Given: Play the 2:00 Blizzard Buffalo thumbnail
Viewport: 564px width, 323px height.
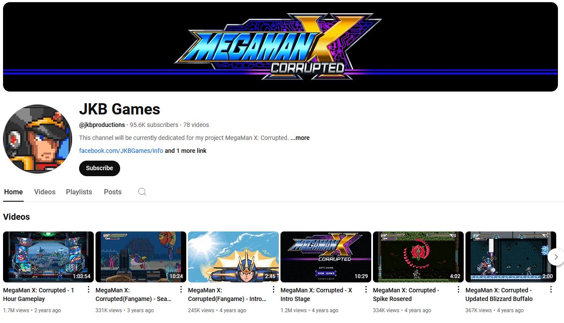Looking at the screenshot, I should click(511, 257).
